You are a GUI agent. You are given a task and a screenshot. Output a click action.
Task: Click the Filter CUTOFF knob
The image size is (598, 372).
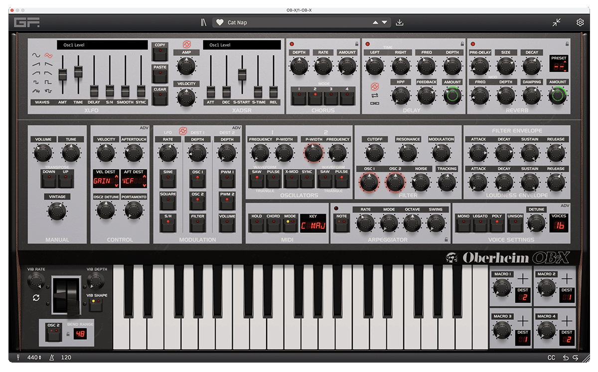(x=375, y=153)
